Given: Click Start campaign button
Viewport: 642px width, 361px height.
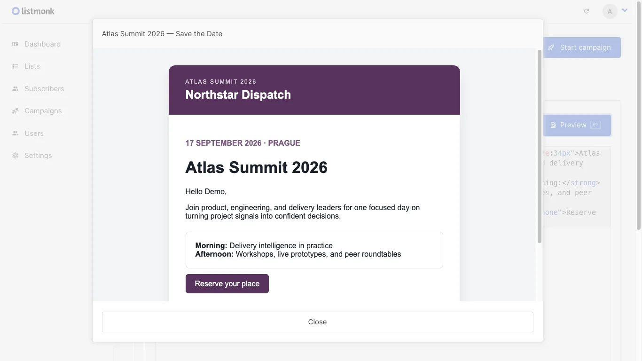Looking at the screenshot, I should pos(582,47).
